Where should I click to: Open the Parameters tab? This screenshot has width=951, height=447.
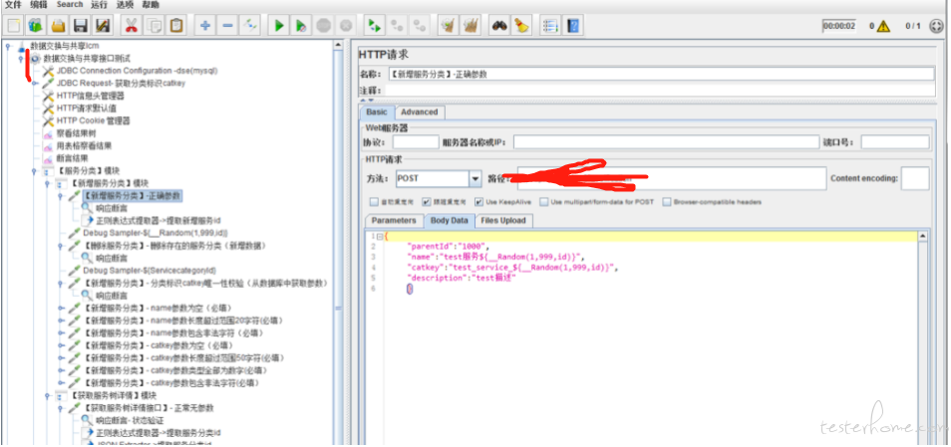coord(394,220)
